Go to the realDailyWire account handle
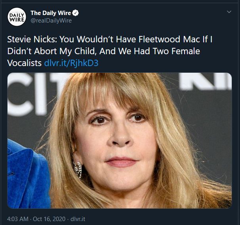 51,21
